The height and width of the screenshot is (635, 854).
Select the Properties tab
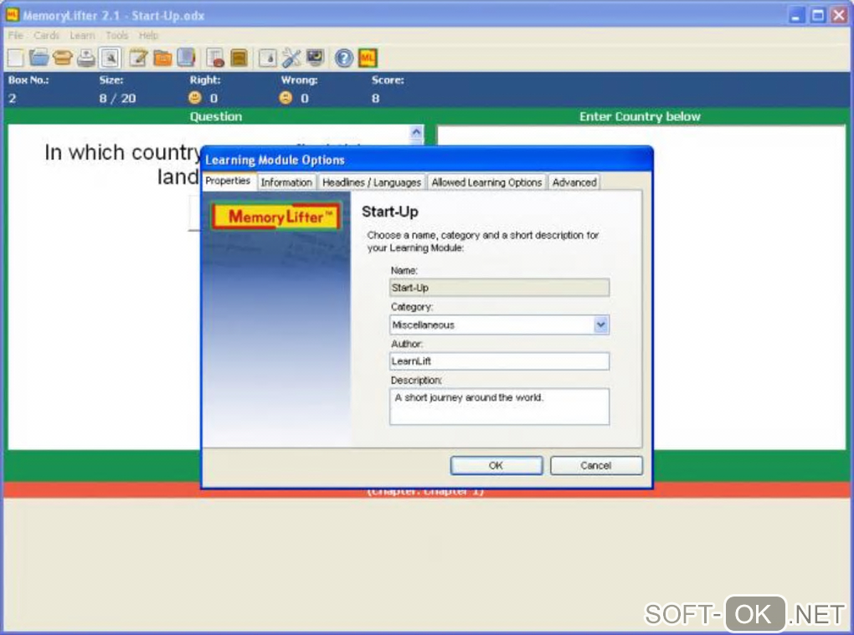pyautogui.click(x=229, y=182)
